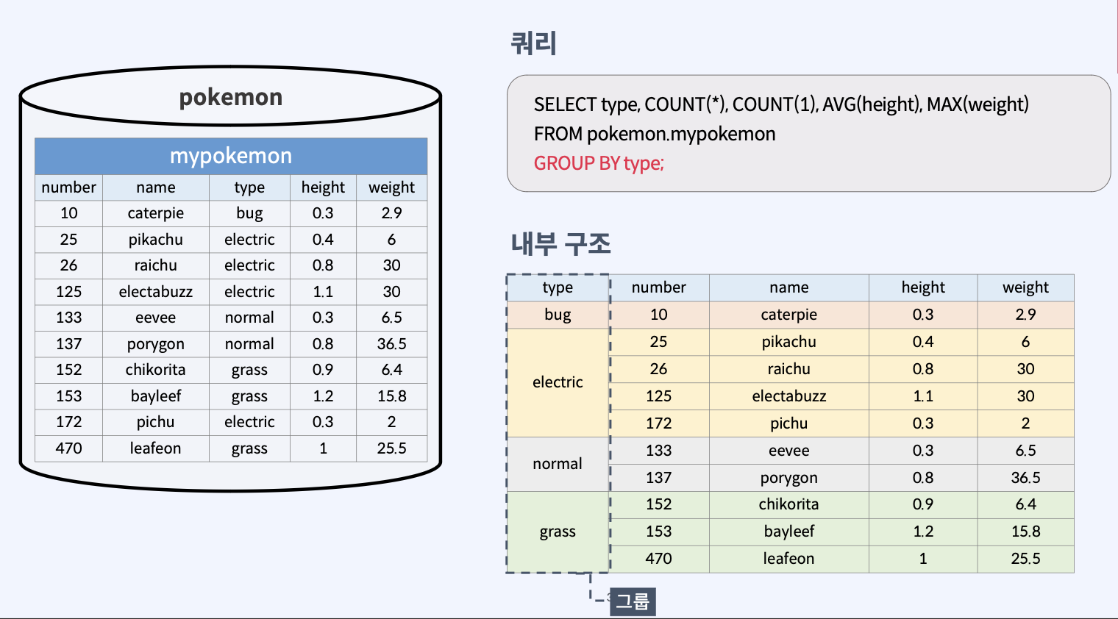Screen dimensions: 1118x619
Task: Click pichu's 'electric' type in mypokemon table
Action: tap(249, 422)
